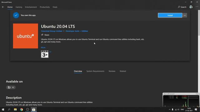This screenshot has width=200, height=112.
Task: Hide the network monitor widget
Action: 197,94
